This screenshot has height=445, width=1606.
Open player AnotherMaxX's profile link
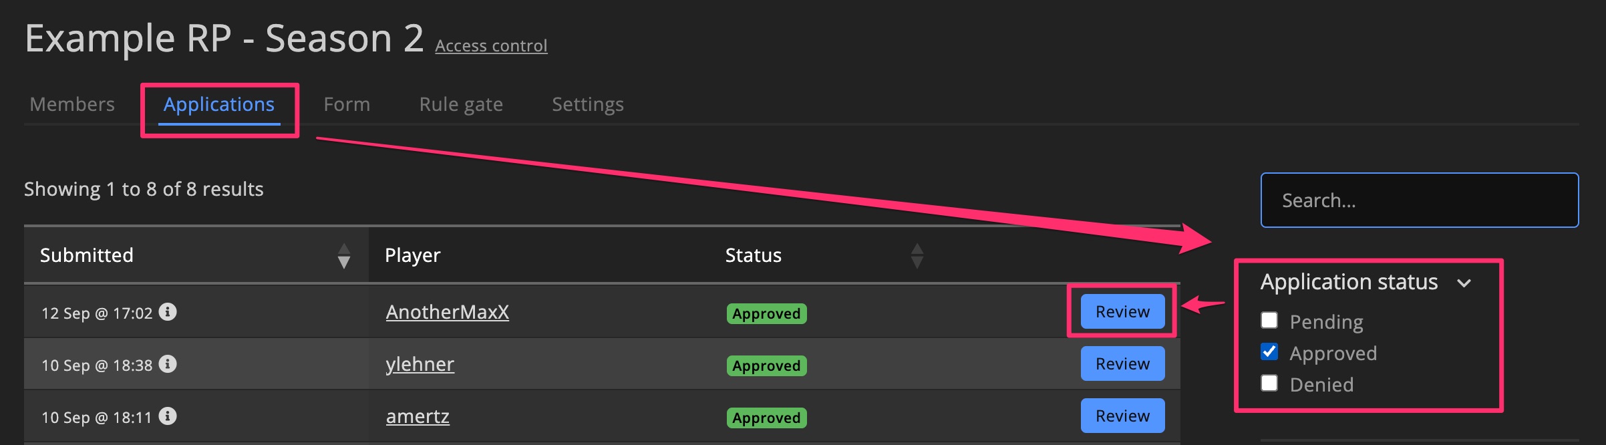[448, 312]
